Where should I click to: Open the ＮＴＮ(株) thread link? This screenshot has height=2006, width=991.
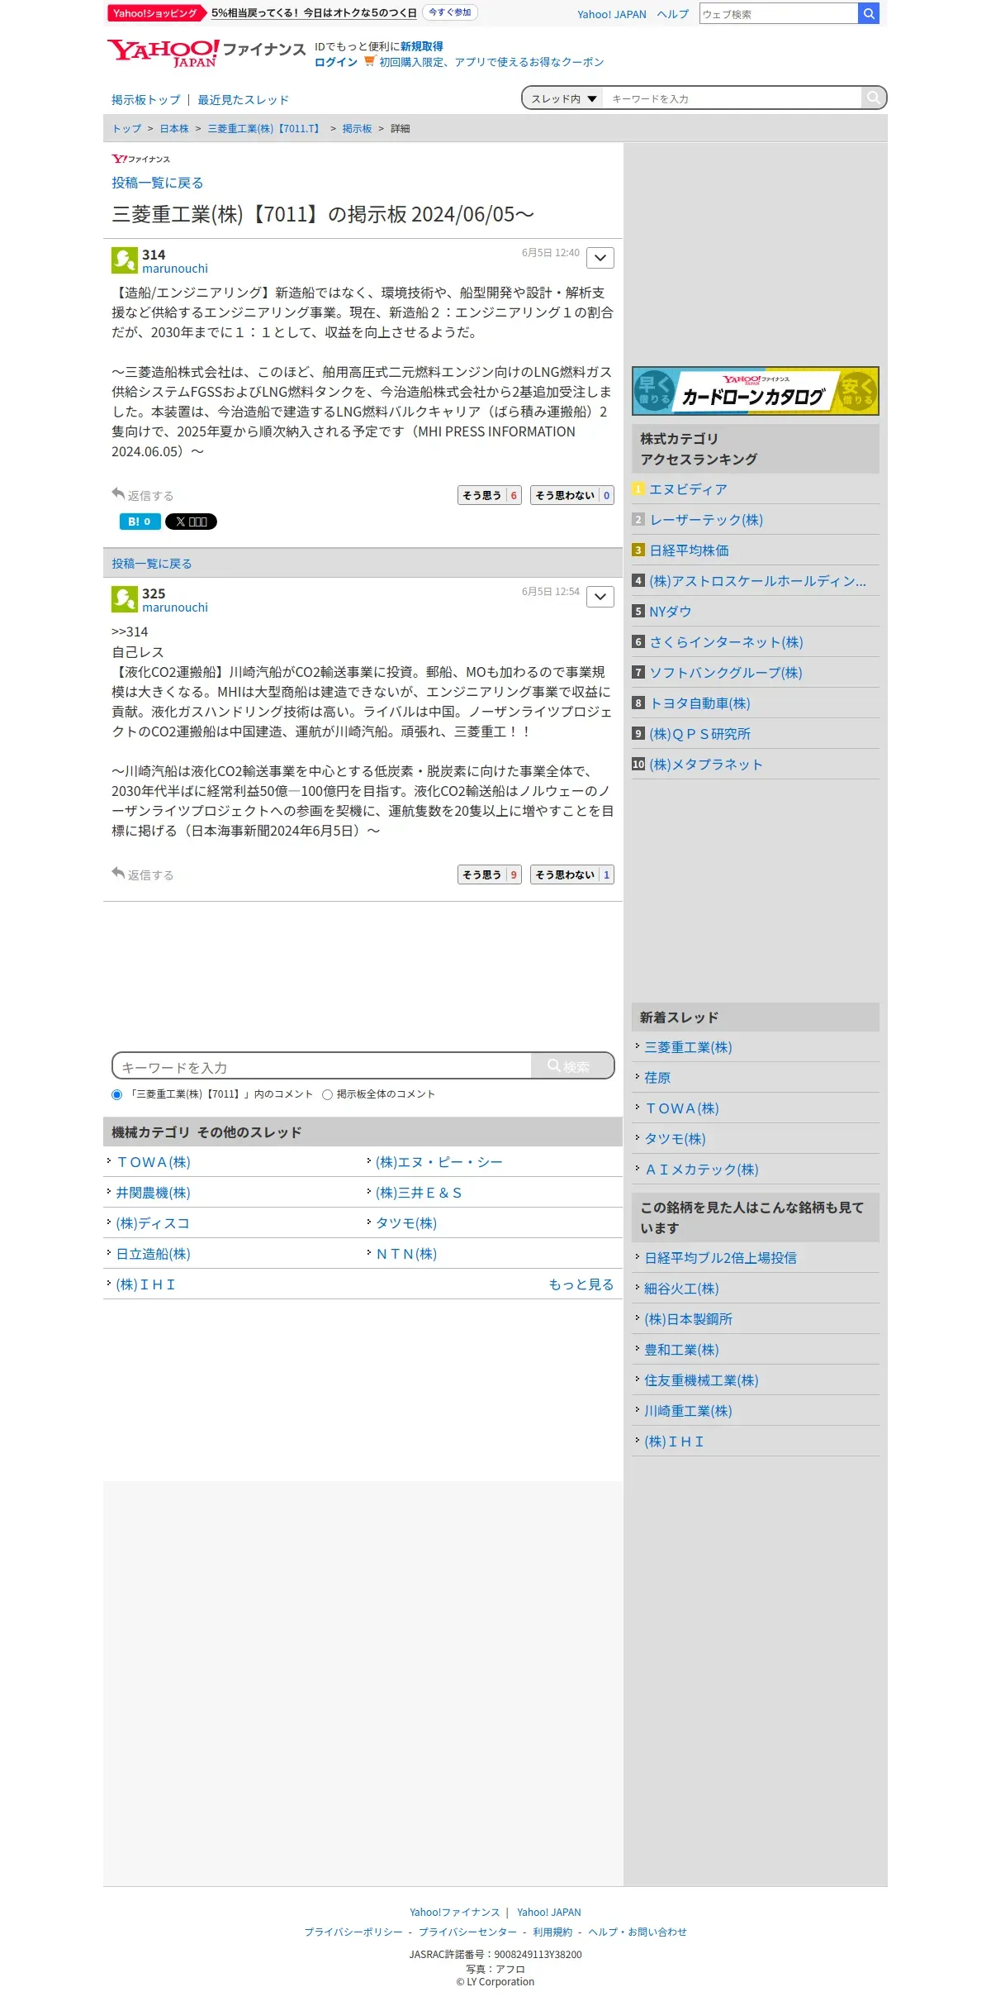[406, 1254]
